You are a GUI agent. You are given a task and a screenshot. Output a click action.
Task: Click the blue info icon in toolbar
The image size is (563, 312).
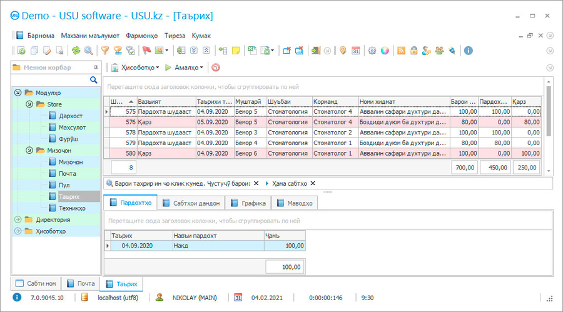pyautogui.click(x=468, y=51)
